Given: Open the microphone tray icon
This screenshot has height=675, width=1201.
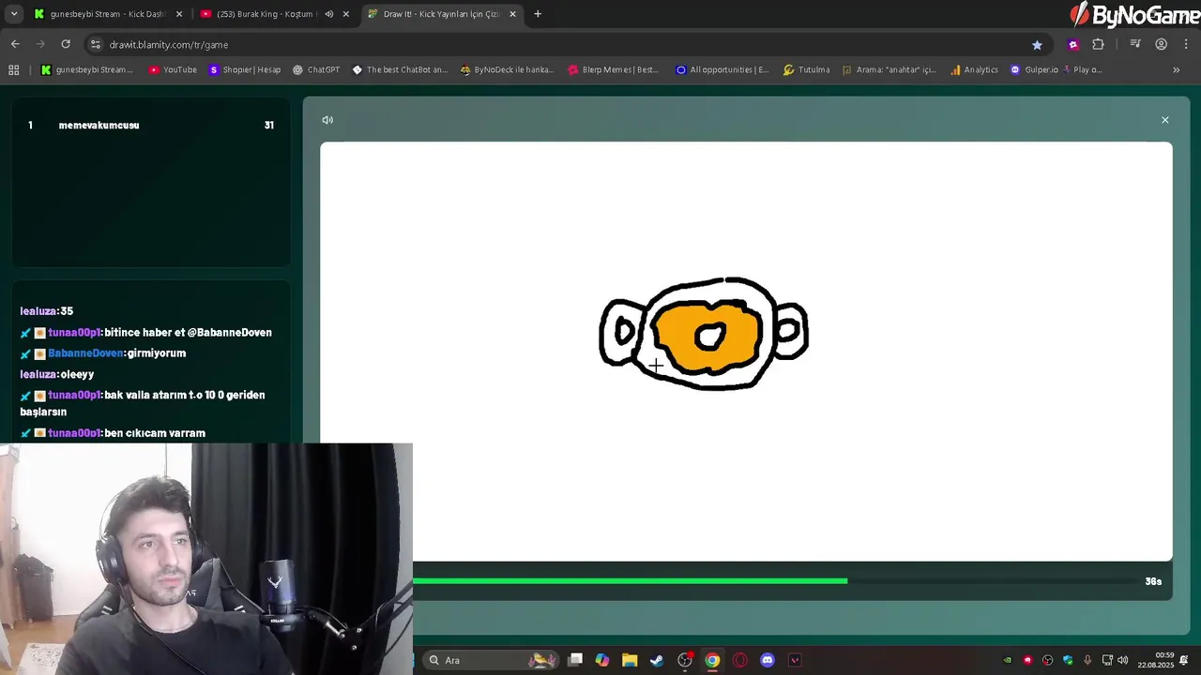Looking at the screenshot, I should tap(1087, 660).
